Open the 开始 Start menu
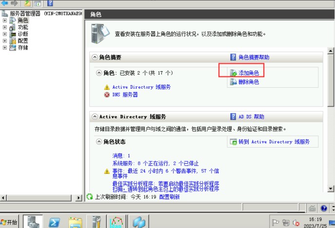Screen dimensions: 335x228 [9, 222]
